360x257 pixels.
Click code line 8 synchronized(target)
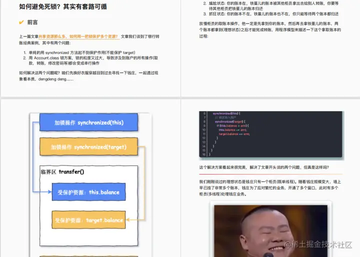click(230, 121)
